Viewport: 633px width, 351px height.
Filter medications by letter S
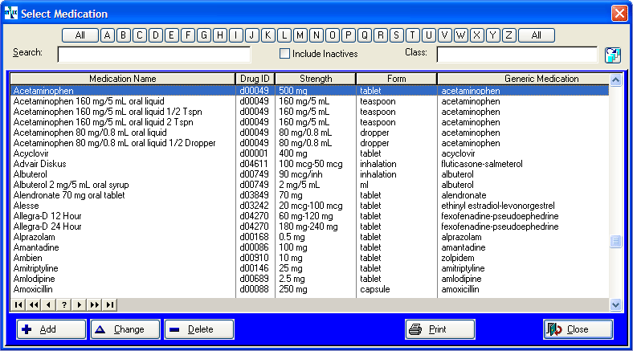tap(397, 35)
